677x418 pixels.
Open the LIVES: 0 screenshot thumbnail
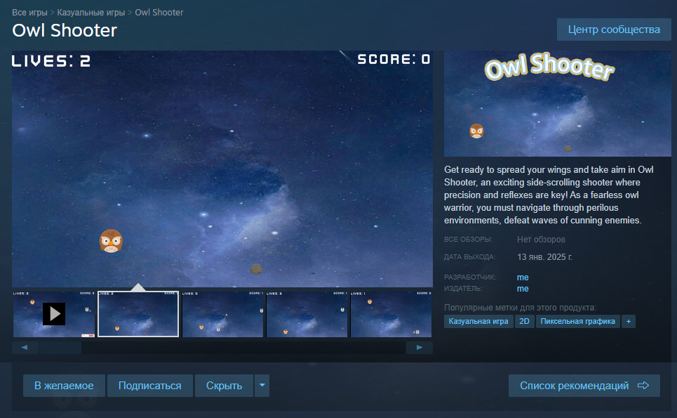click(x=223, y=314)
